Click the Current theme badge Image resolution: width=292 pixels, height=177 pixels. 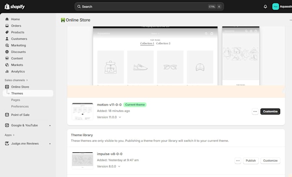(x=135, y=105)
